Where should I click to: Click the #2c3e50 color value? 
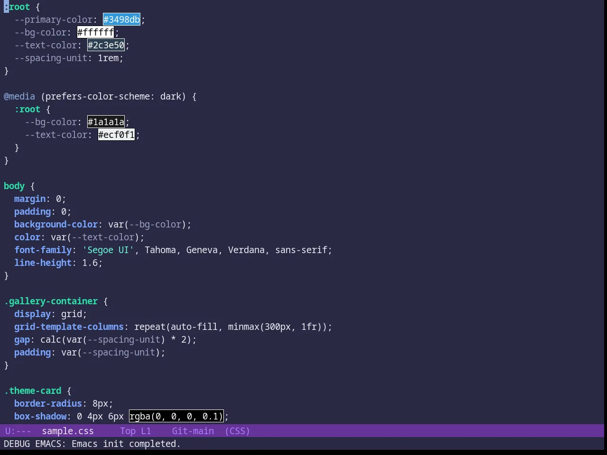[106, 45]
